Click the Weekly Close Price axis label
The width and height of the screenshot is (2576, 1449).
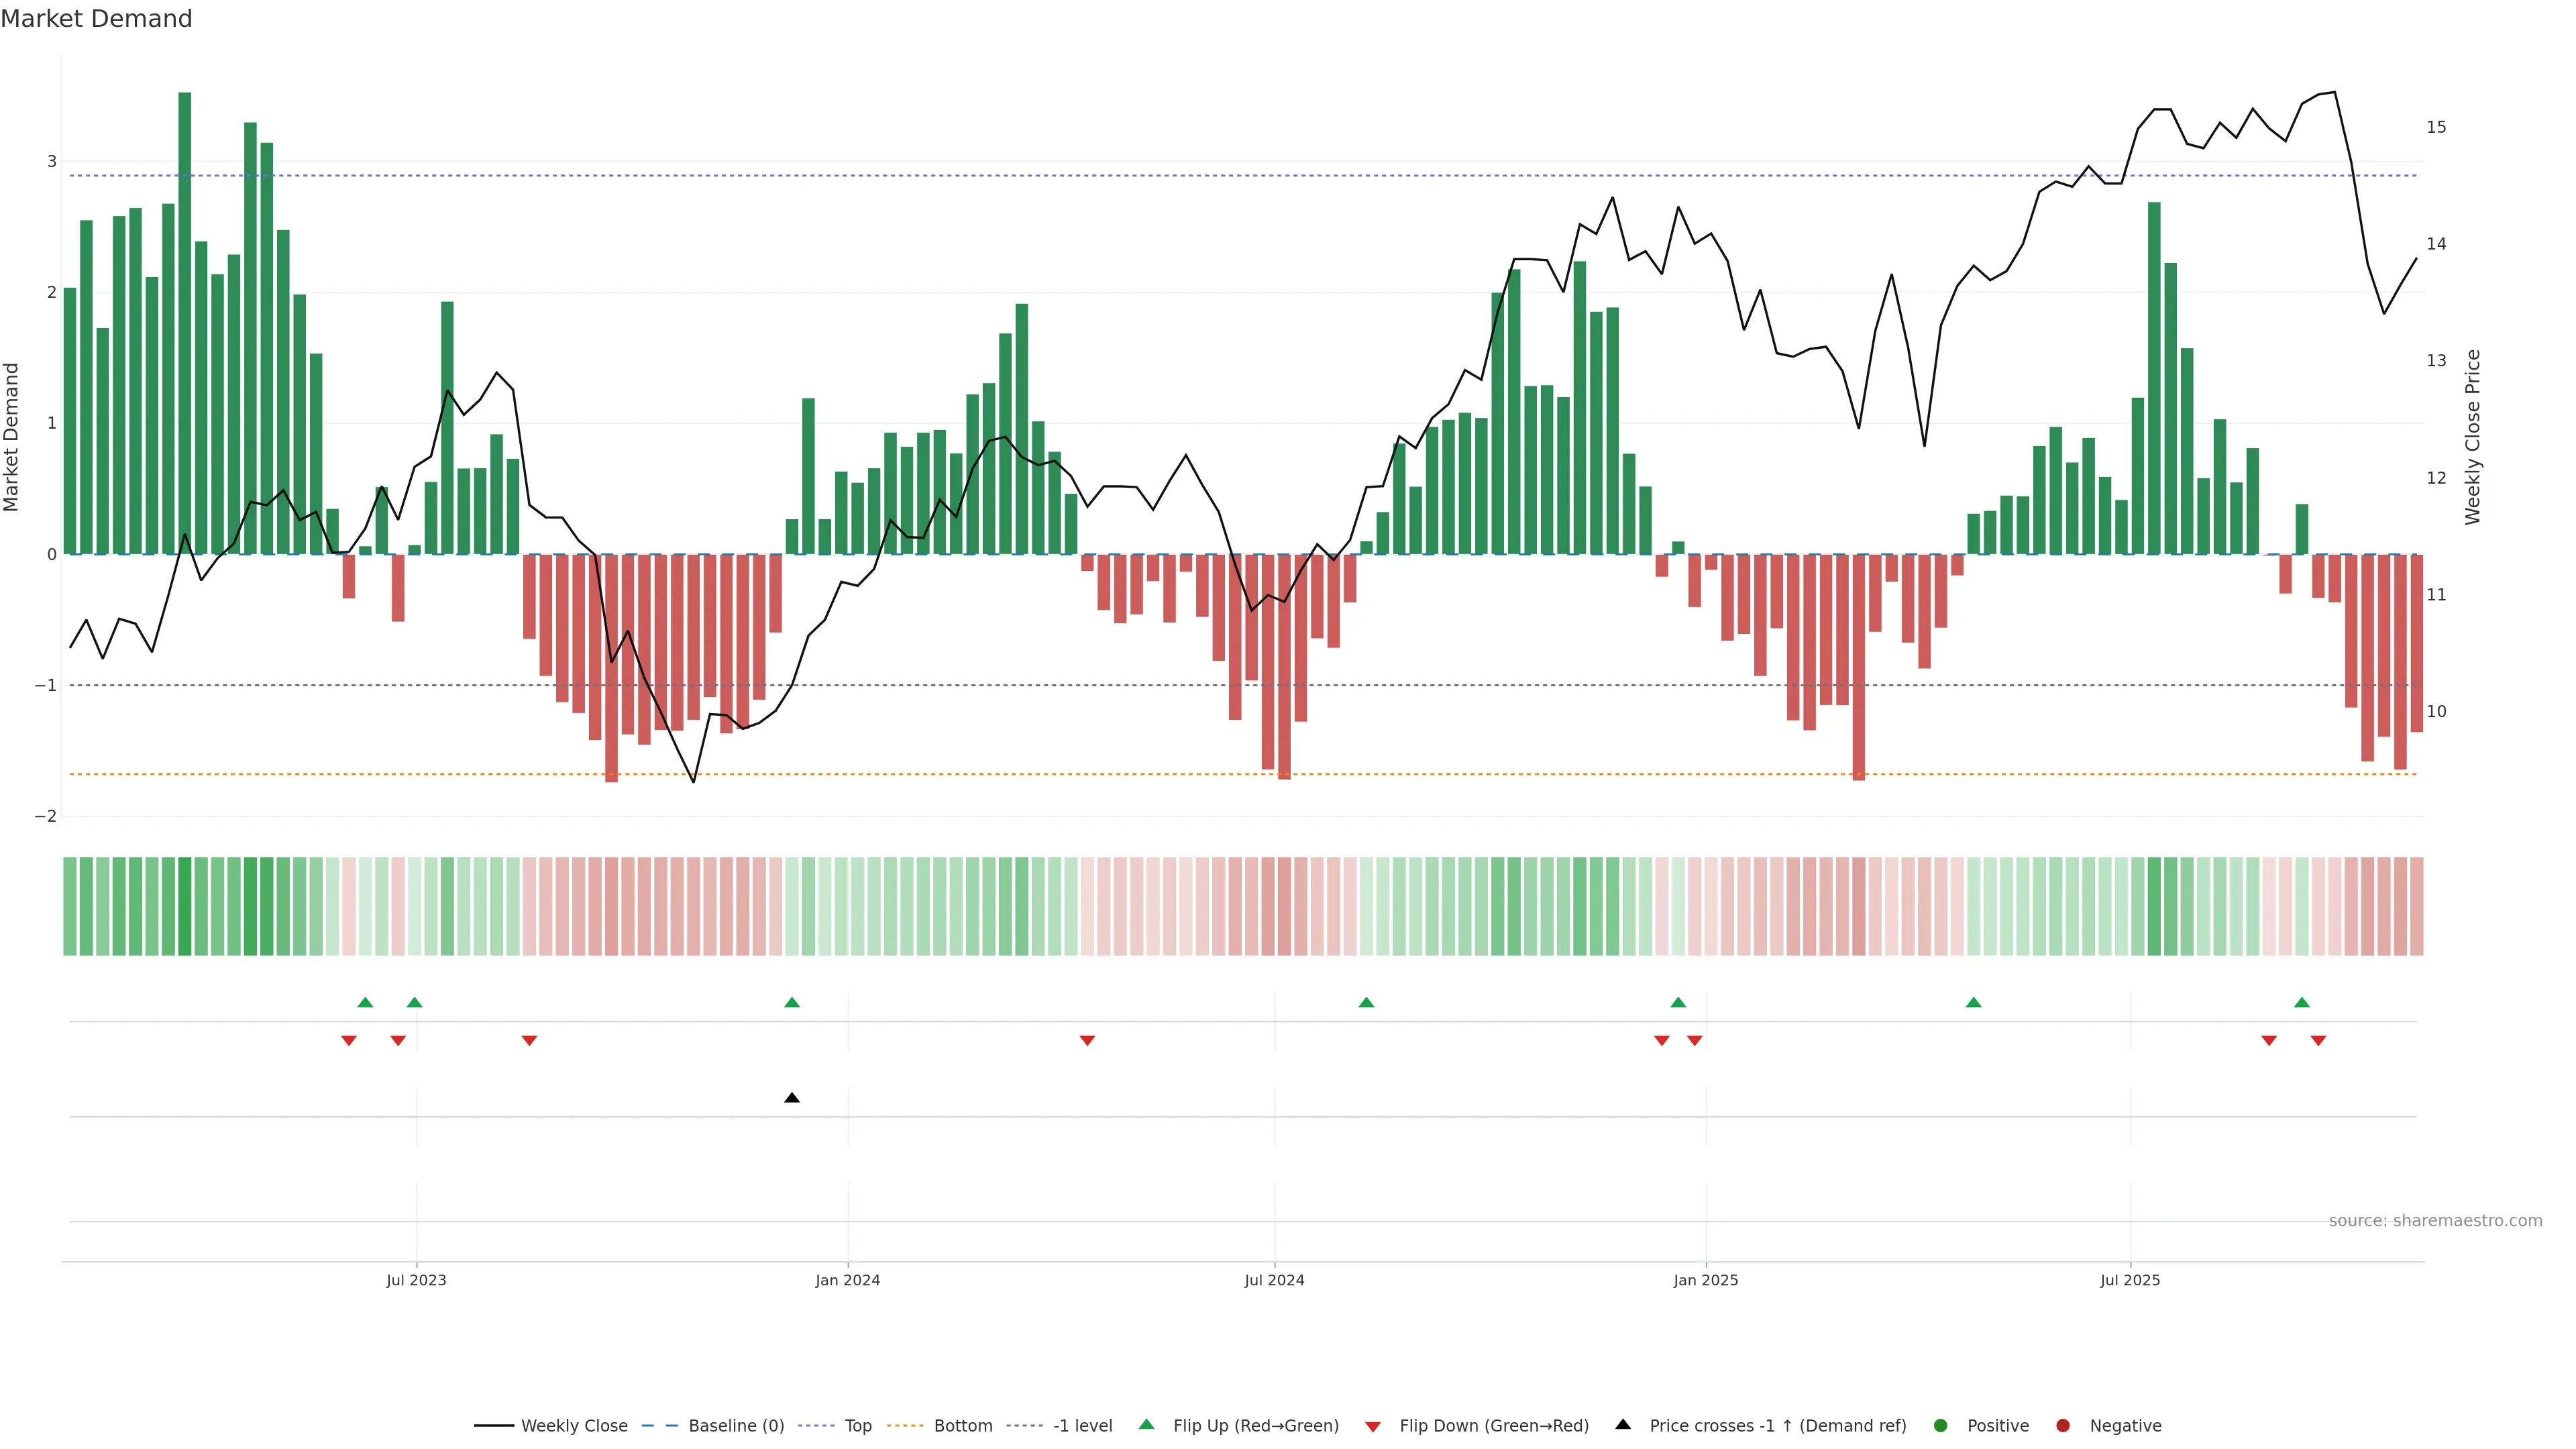click(2473, 437)
